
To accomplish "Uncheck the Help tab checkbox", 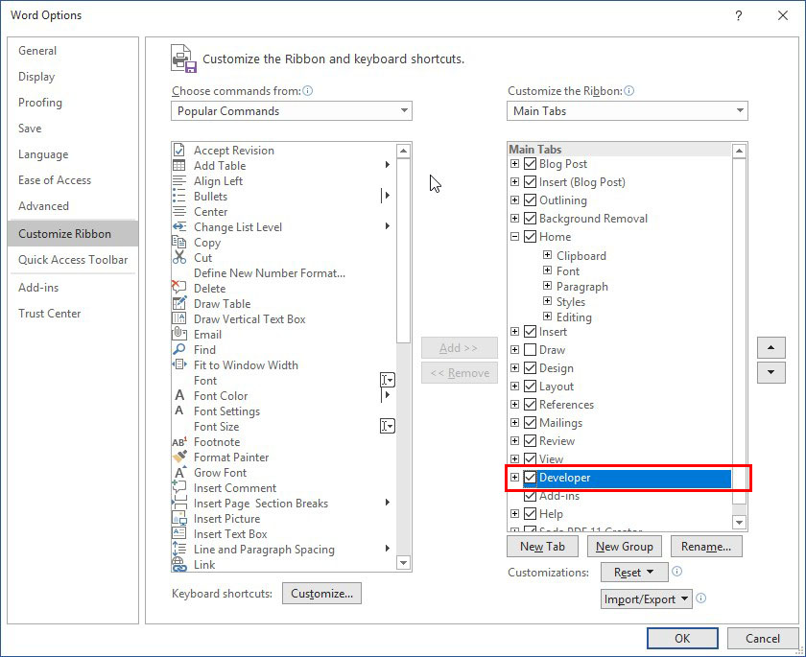I will tap(530, 514).
